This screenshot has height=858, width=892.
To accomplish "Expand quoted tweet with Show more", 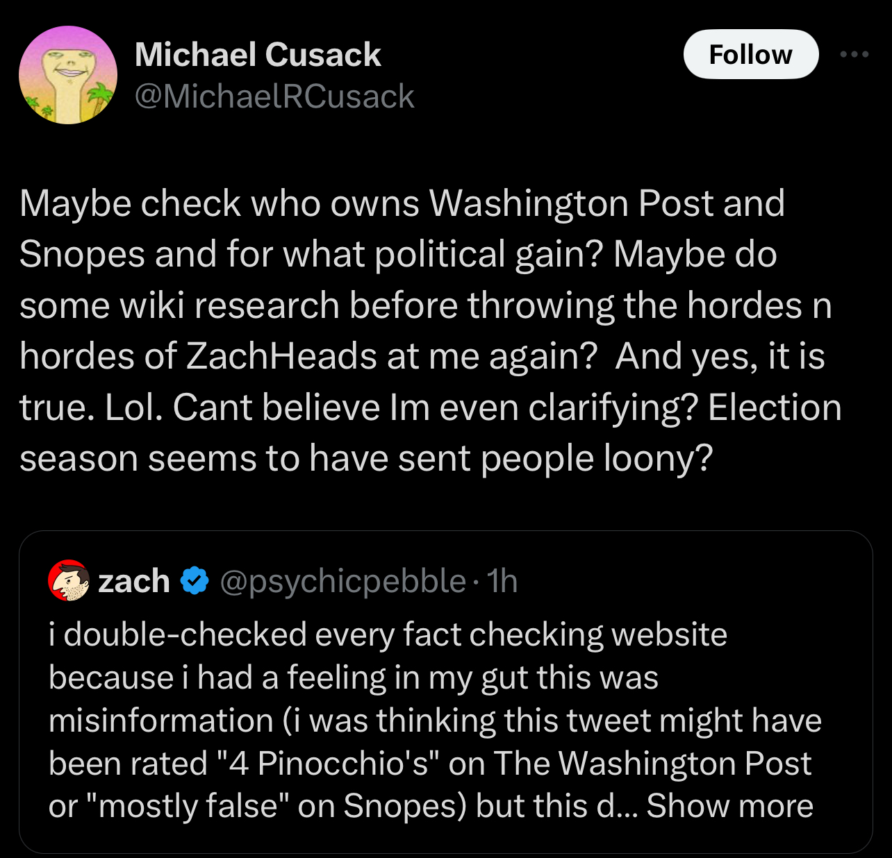I will tap(729, 806).
